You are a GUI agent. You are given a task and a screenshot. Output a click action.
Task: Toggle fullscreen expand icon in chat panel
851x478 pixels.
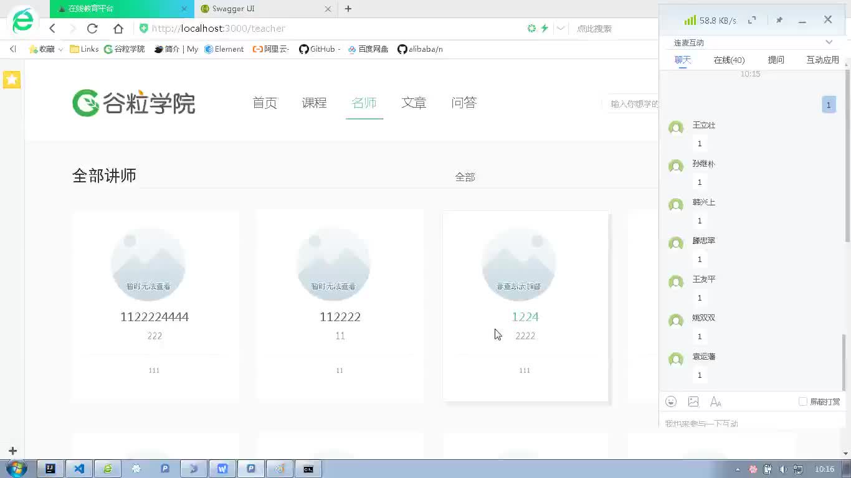tap(752, 20)
